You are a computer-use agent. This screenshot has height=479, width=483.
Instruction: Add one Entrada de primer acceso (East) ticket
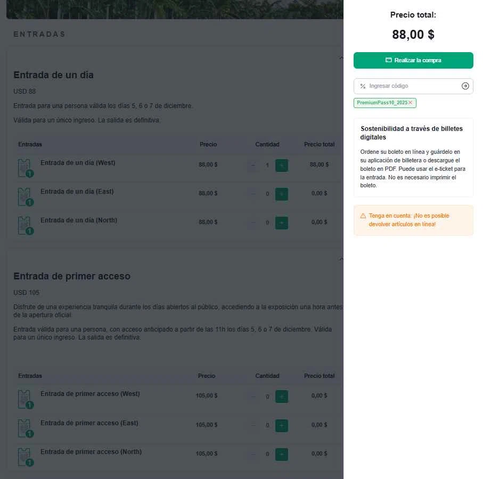pos(282,425)
